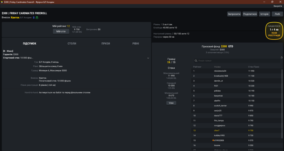Click the player list vertical scrollbar
Image resolution: width=284 pixels, height=151 pixels.
click(x=282, y=104)
